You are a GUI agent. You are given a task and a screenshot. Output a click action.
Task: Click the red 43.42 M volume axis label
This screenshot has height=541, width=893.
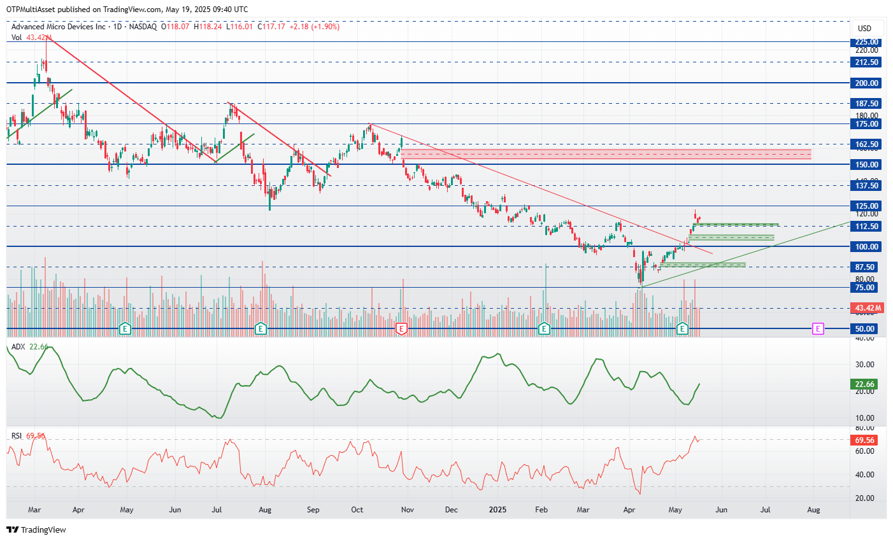[868, 308]
